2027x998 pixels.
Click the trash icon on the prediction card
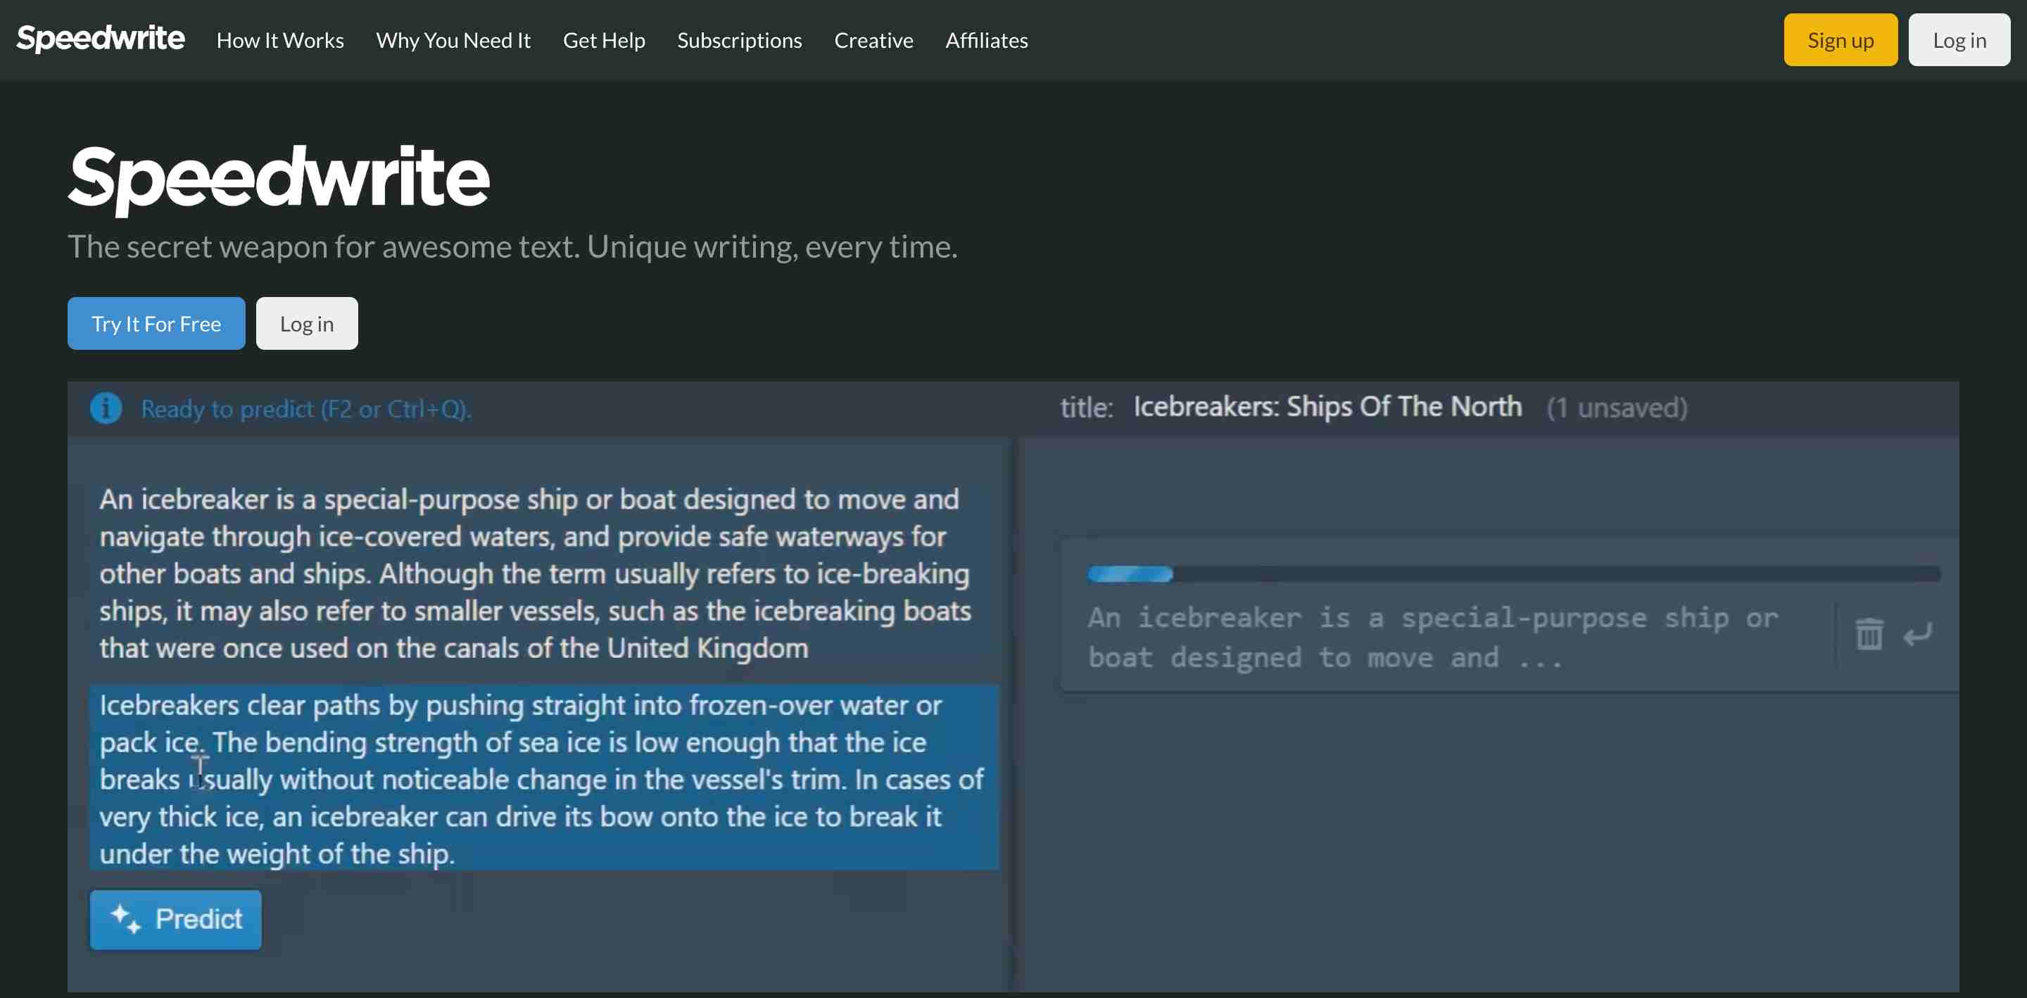point(1869,634)
